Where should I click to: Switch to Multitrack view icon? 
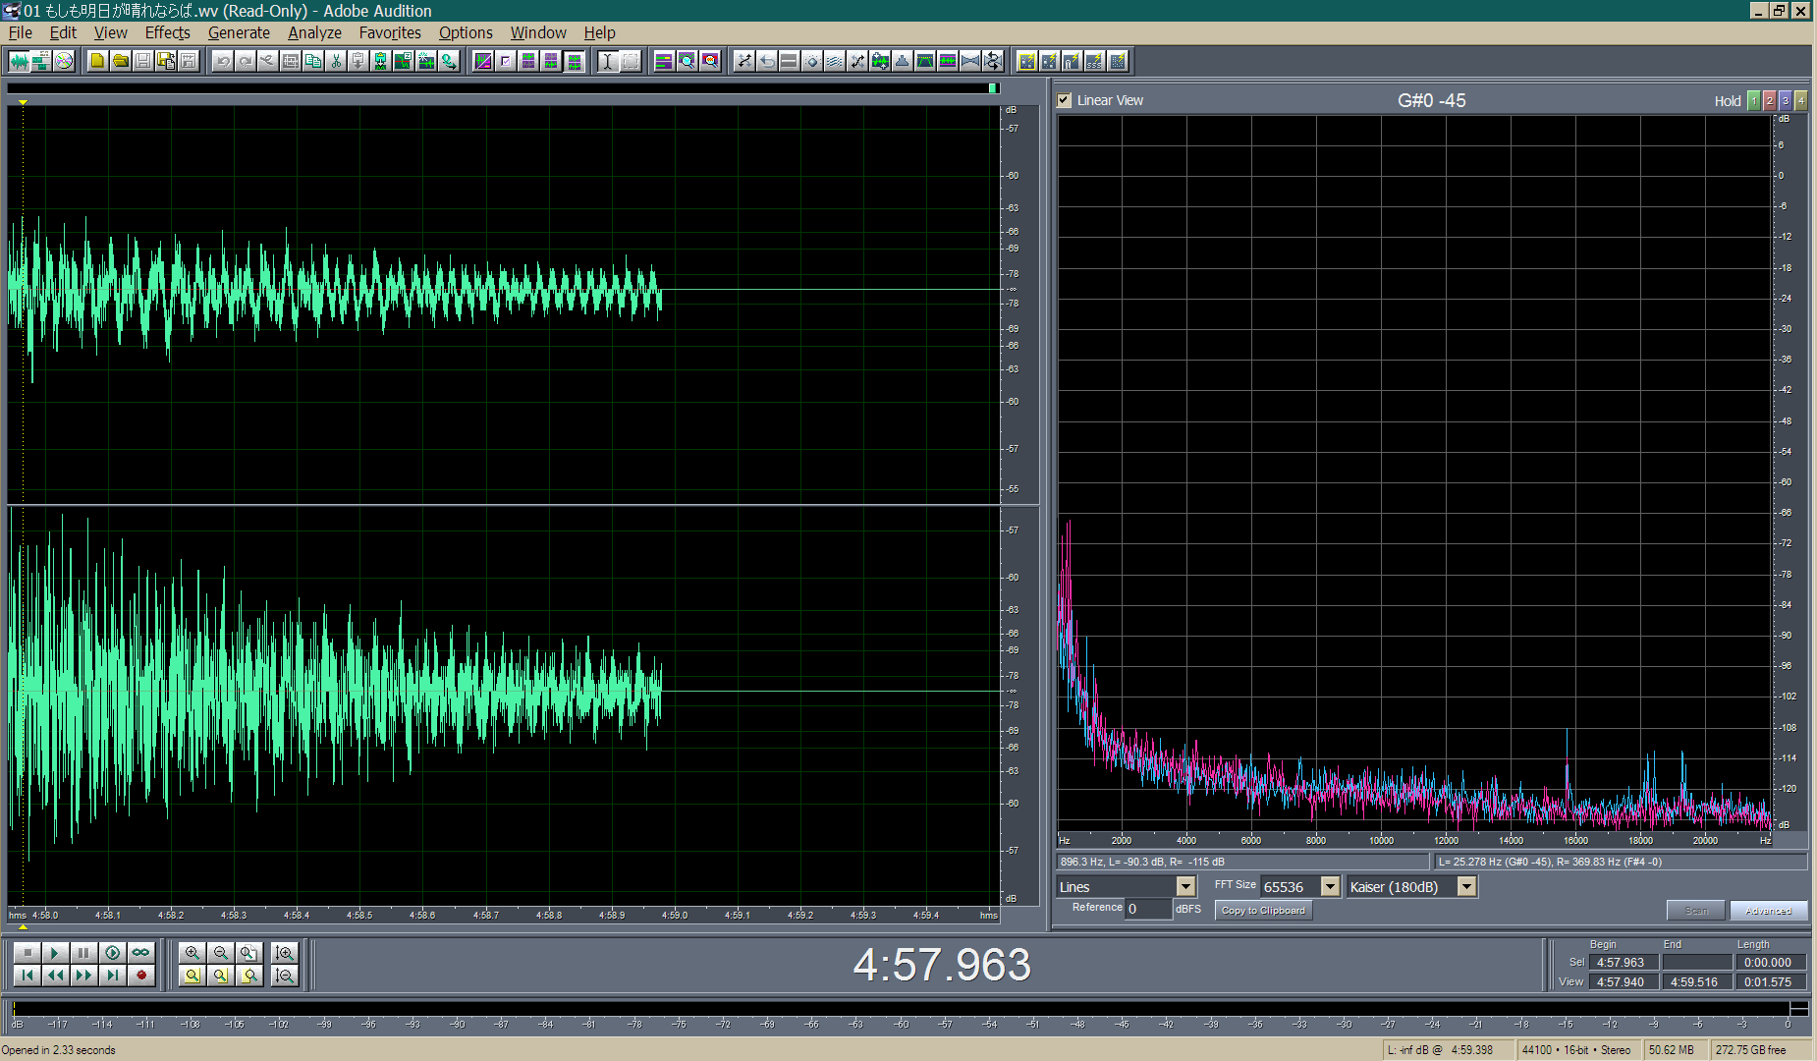tap(41, 61)
